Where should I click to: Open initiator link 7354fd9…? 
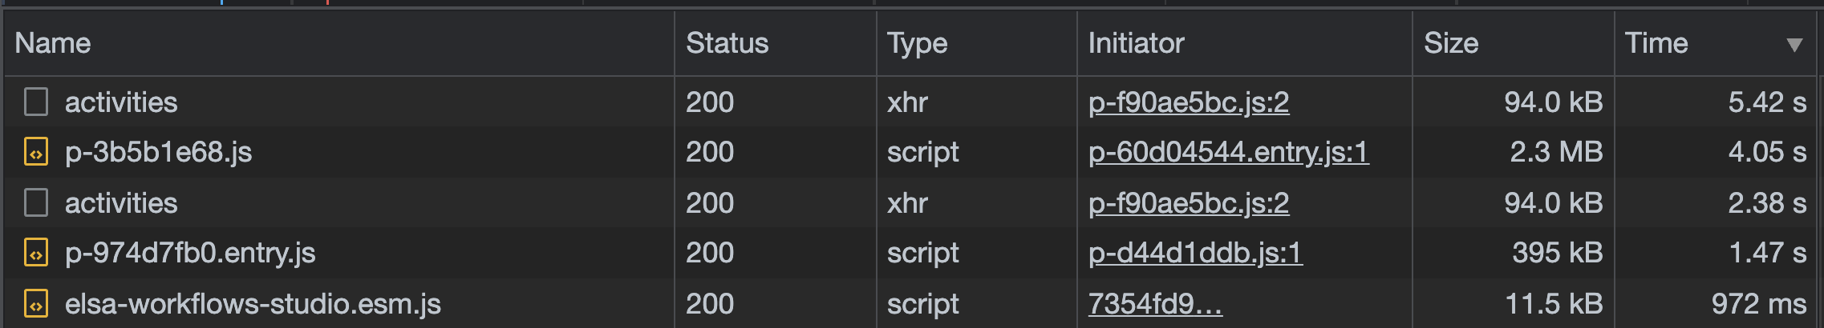point(1155,304)
